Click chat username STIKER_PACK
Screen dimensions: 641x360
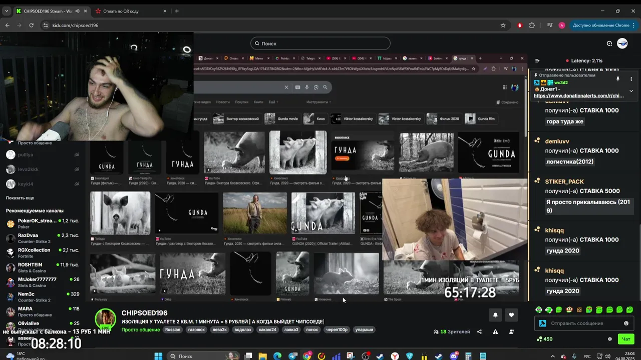[564, 181]
